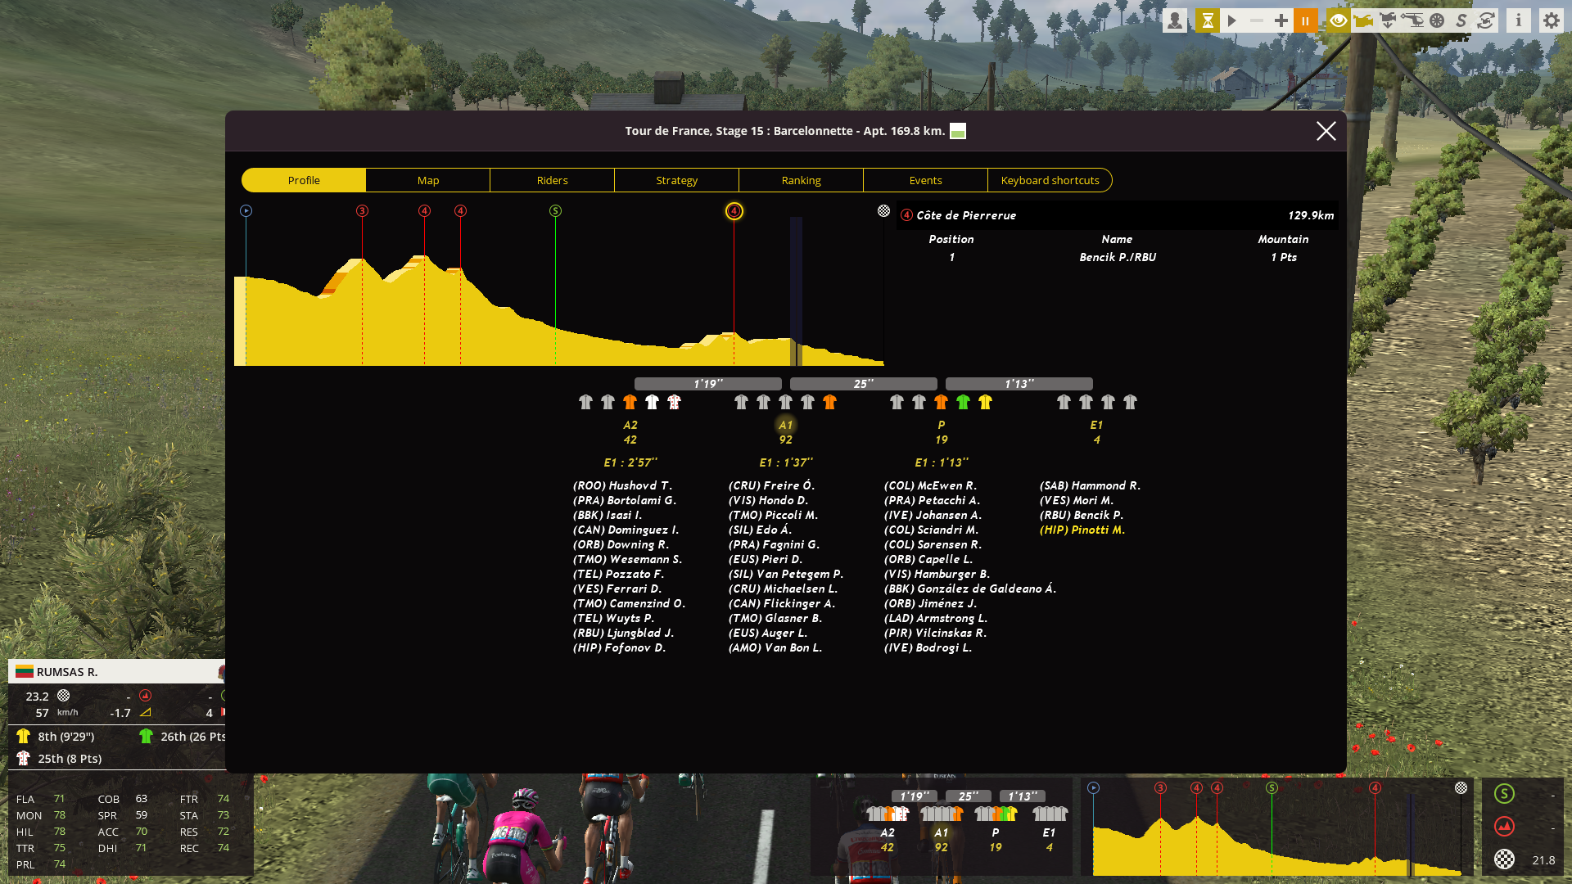
Task: Click the checkered finish icon beside 21.8
Action: pos(1504,859)
